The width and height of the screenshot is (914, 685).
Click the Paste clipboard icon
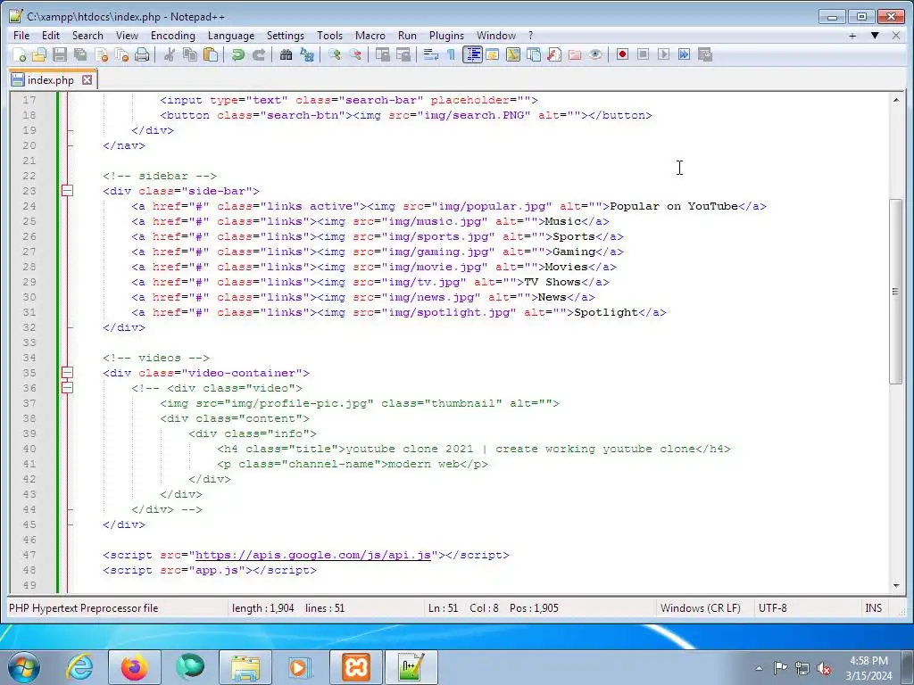(x=211, y=54)
